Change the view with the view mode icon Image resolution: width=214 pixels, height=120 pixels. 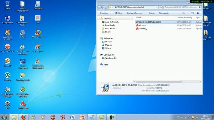[x=184, y=13]
